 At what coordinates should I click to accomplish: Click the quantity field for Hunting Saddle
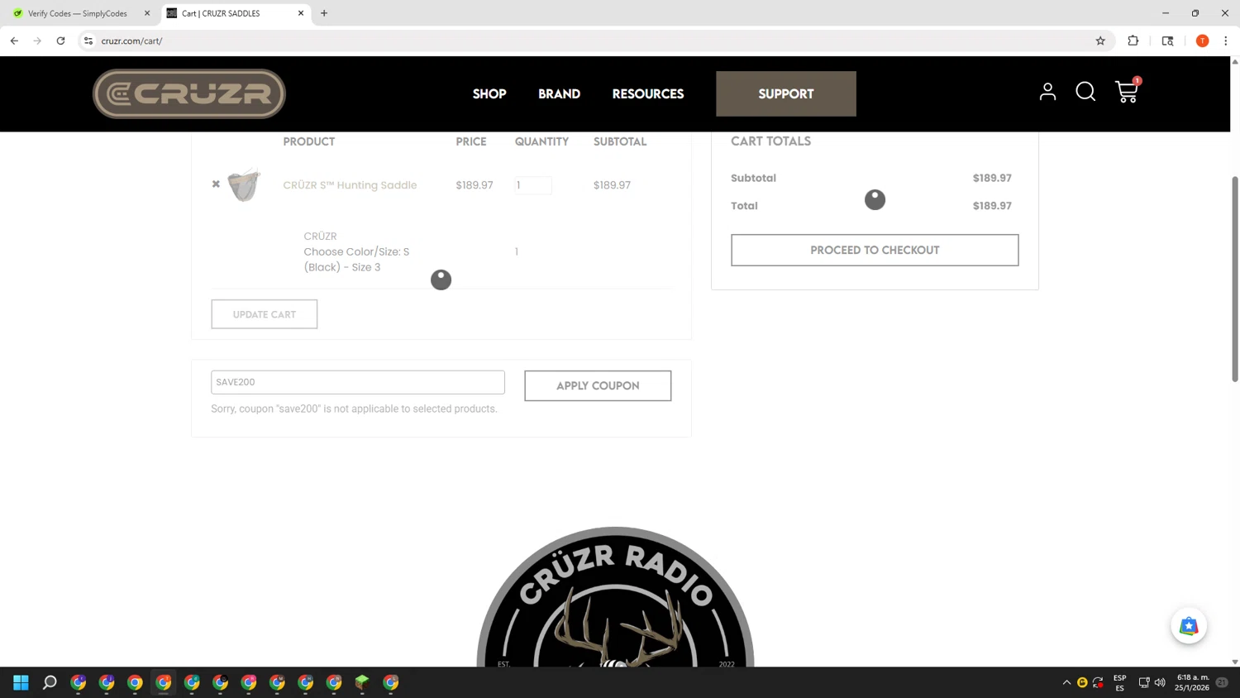533,185
